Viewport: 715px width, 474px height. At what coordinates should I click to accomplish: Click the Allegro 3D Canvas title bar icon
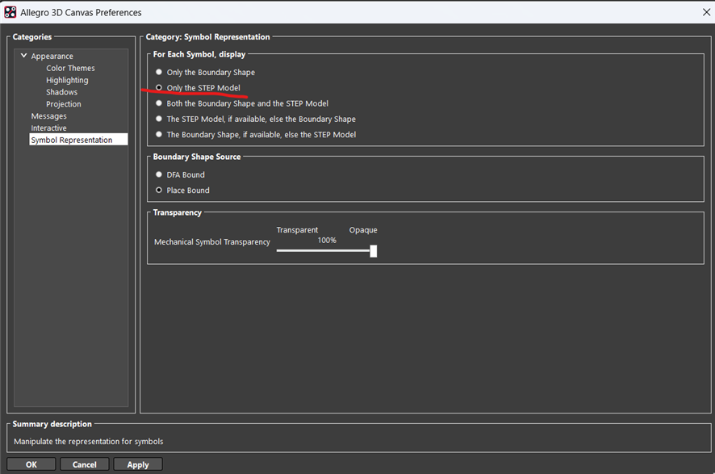coord(10,12)
